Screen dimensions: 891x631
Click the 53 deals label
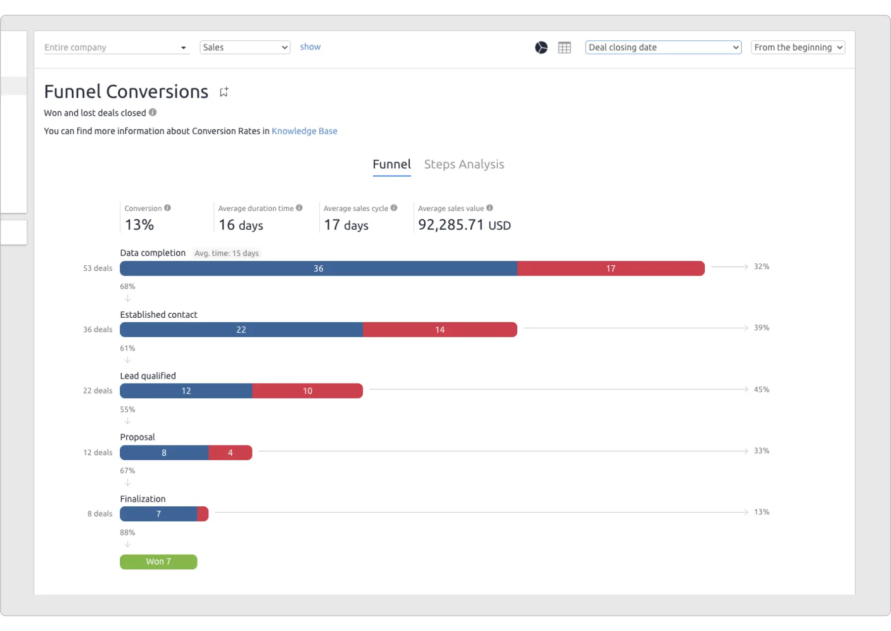click(98, 268)
